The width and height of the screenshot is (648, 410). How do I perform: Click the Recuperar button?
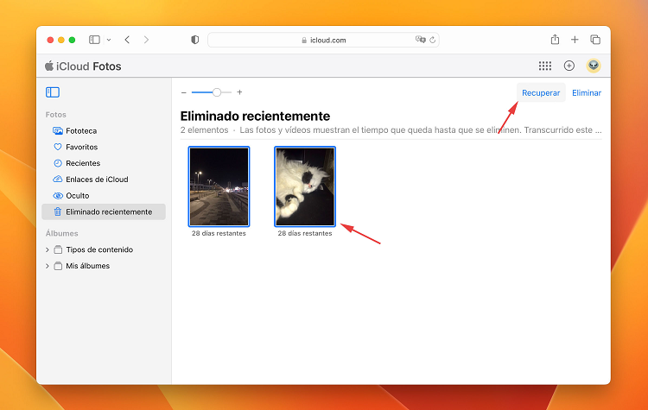coord(541,93)
